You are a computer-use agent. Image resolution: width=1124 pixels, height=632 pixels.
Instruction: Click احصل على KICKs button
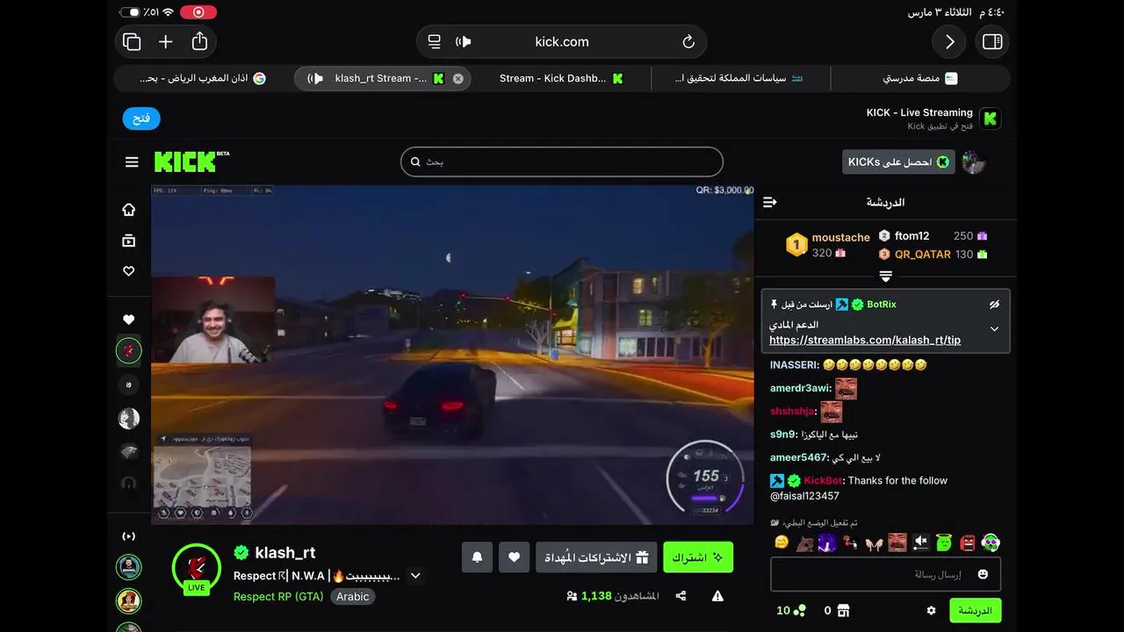coord(898,162)
